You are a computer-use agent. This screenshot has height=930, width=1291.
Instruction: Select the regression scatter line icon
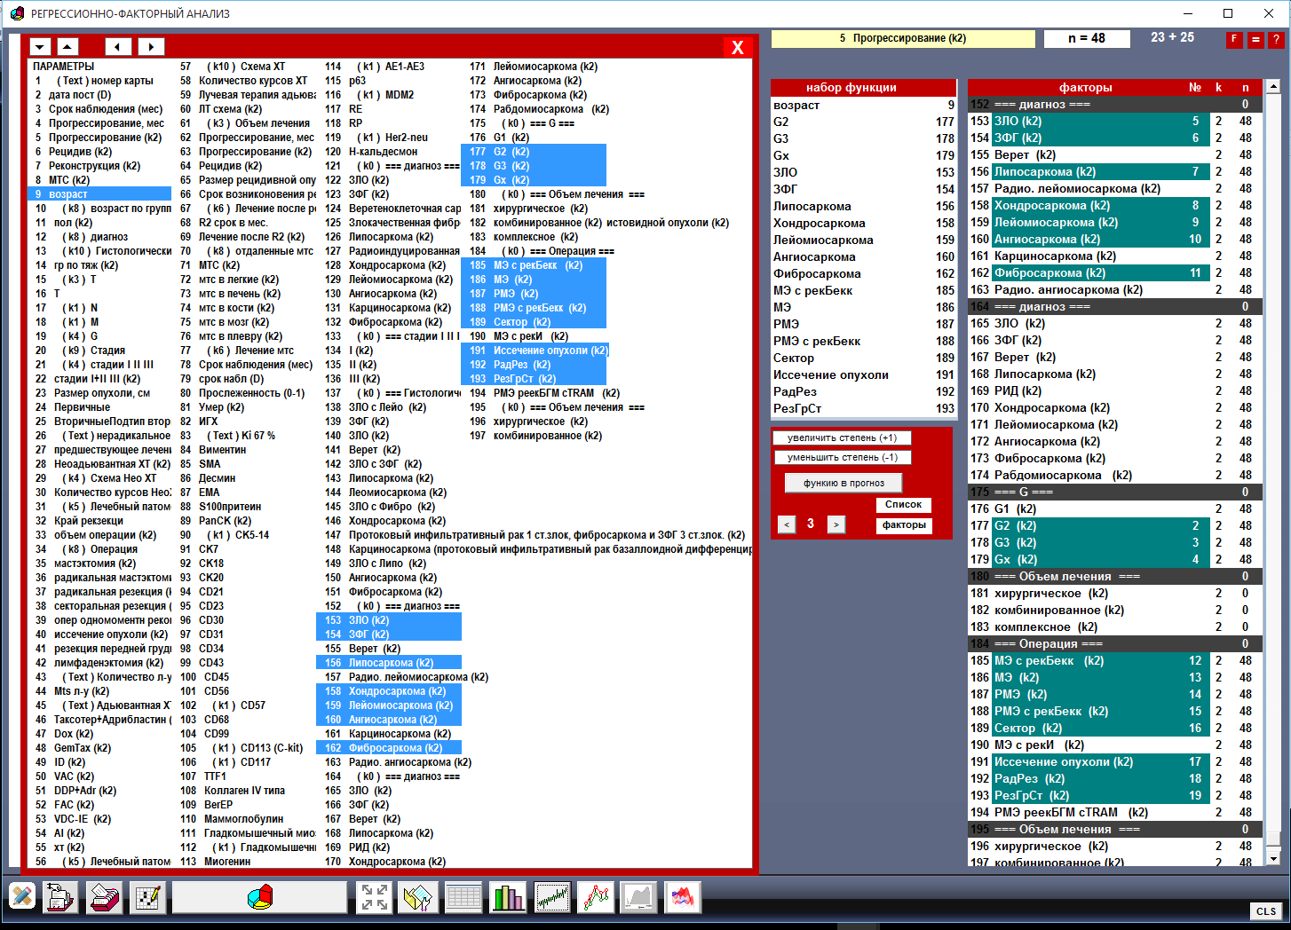click(551, 897)
